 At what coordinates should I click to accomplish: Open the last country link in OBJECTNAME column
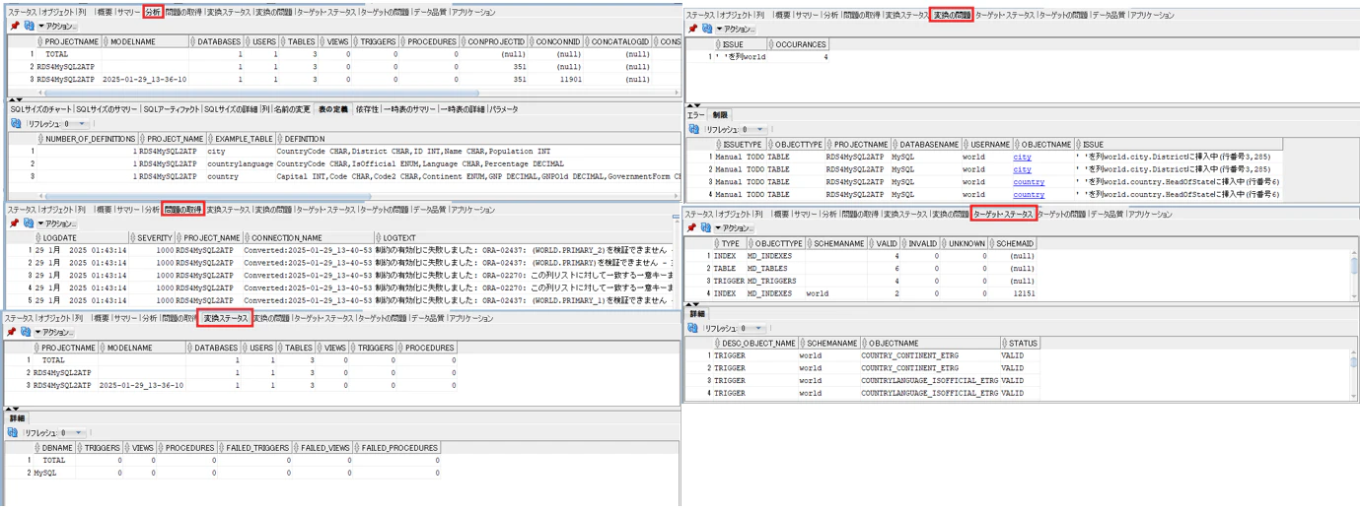pyautogui.click(x=1029, y=194)
